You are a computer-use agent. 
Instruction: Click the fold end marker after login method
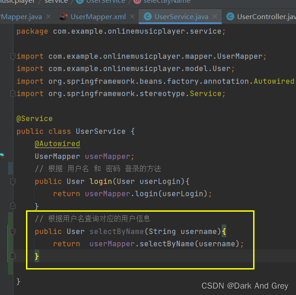point(13,206)
